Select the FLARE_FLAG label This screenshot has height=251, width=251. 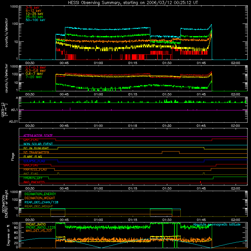(x=33, y=157)
